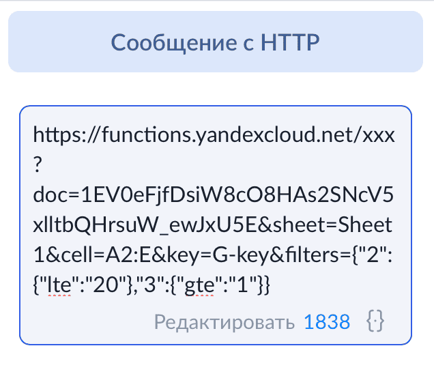This screenshot has width=434, height=374.
Task: Click the underlined misspelled word lte
Action: (59, 285)
